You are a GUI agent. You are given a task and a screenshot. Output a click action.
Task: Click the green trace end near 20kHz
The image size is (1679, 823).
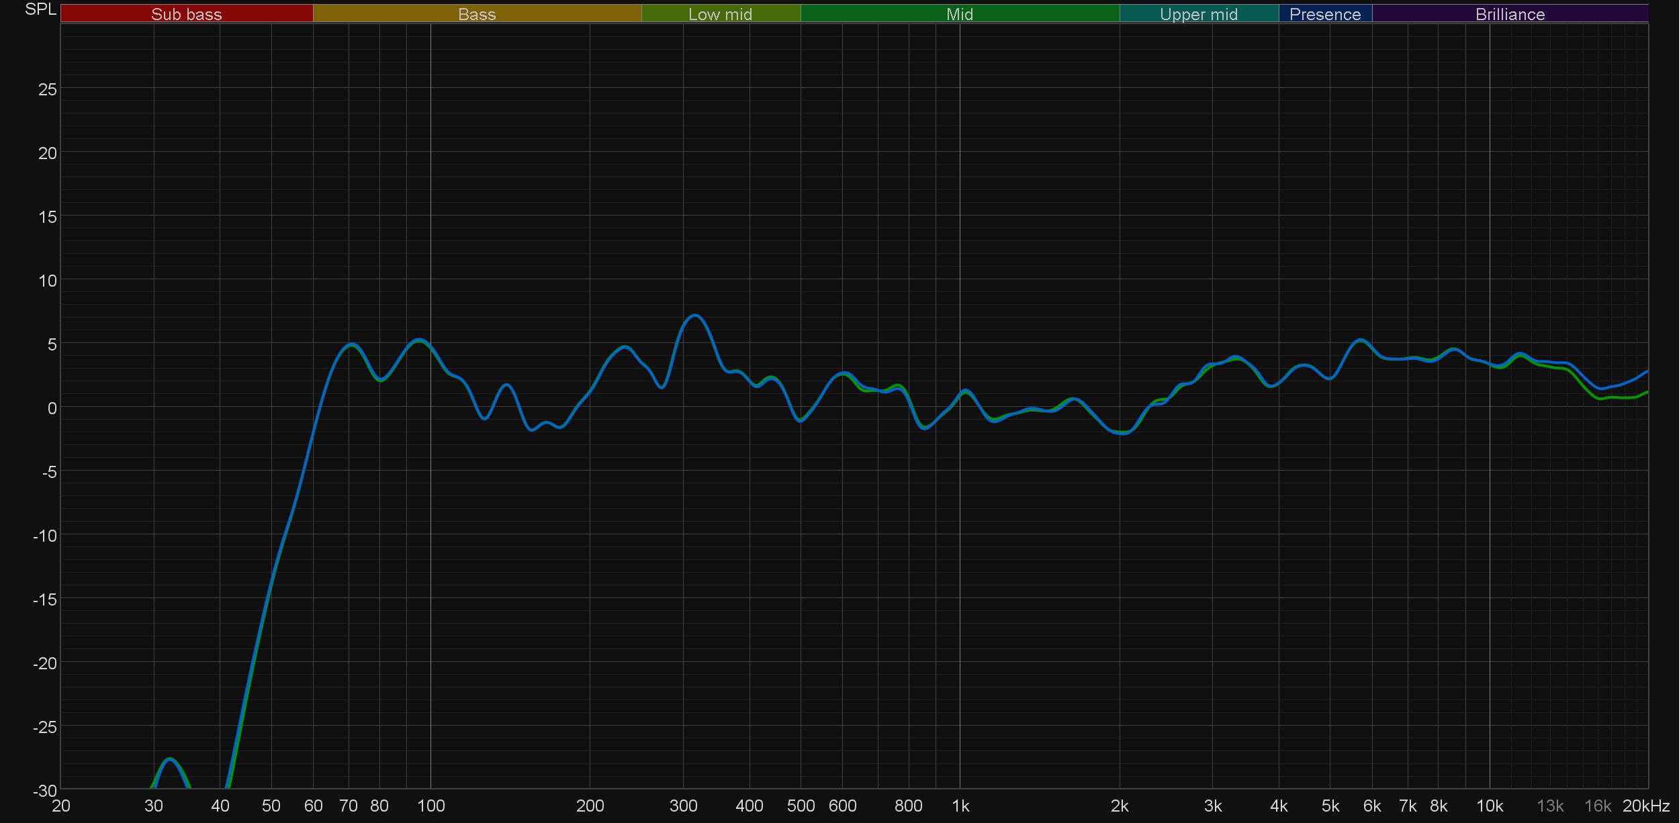click(1646, 393)
